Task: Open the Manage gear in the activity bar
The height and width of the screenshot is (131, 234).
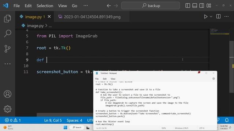Action: 7,109
